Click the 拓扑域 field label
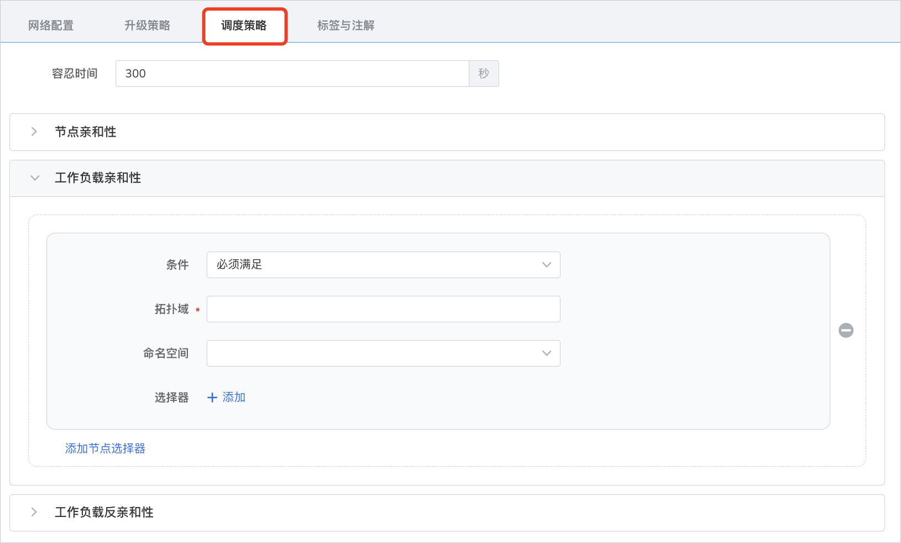The image size is (901, 543). pyautogui.click(x=172, y=309)
